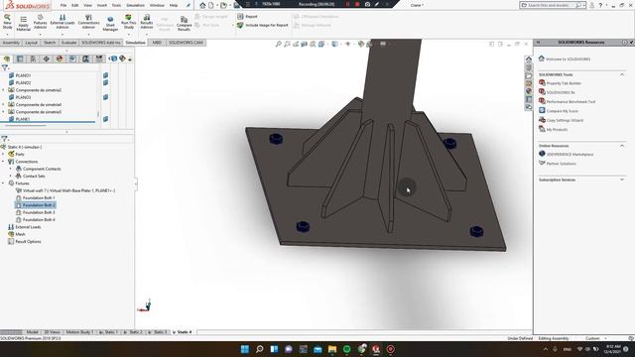Open PropertyManager tab
635x357 pixels.
[20, 59]
